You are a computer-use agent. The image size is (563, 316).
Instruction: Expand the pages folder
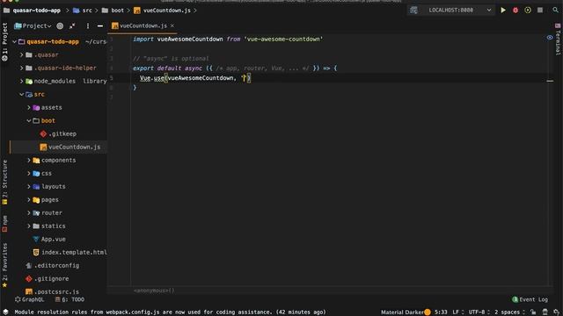[29, 199]
